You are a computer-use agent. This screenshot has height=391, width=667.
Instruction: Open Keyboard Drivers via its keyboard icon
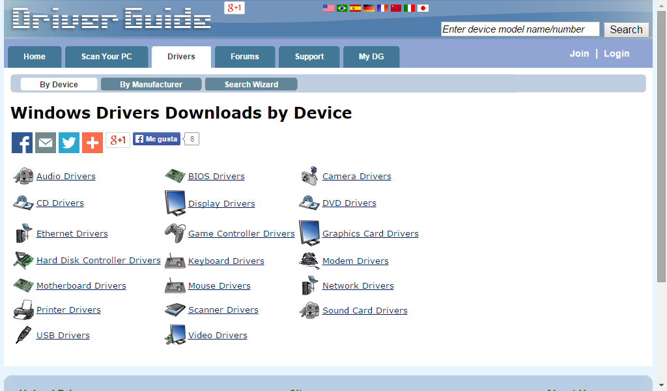coord(175,261)
